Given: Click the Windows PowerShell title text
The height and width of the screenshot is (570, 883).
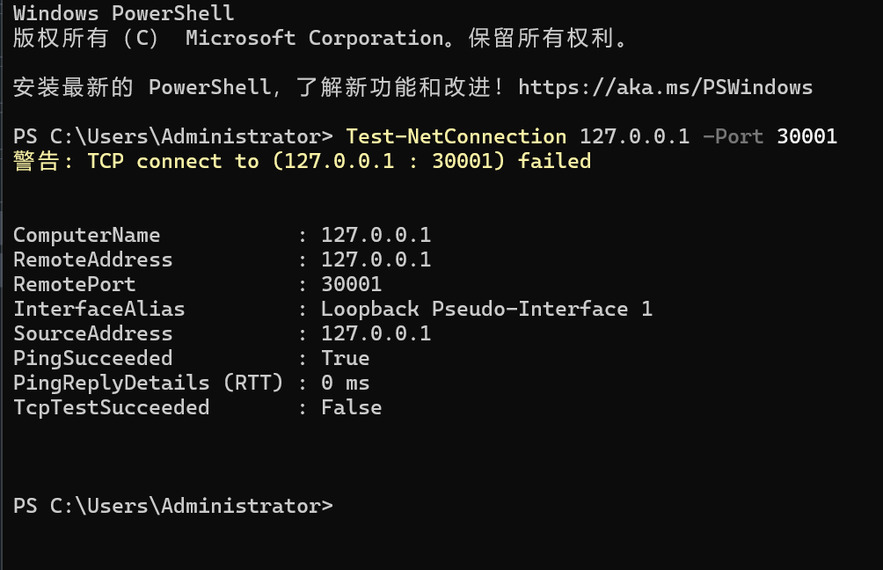Looking at the screenshot, I should point(123,13).
